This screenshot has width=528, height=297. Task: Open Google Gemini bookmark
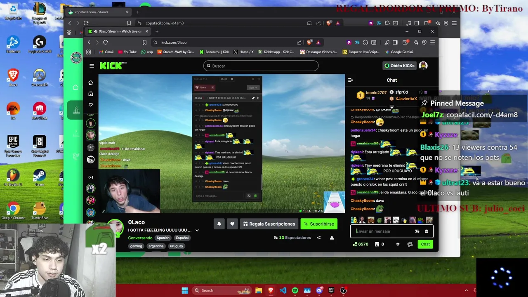point(399,52)
